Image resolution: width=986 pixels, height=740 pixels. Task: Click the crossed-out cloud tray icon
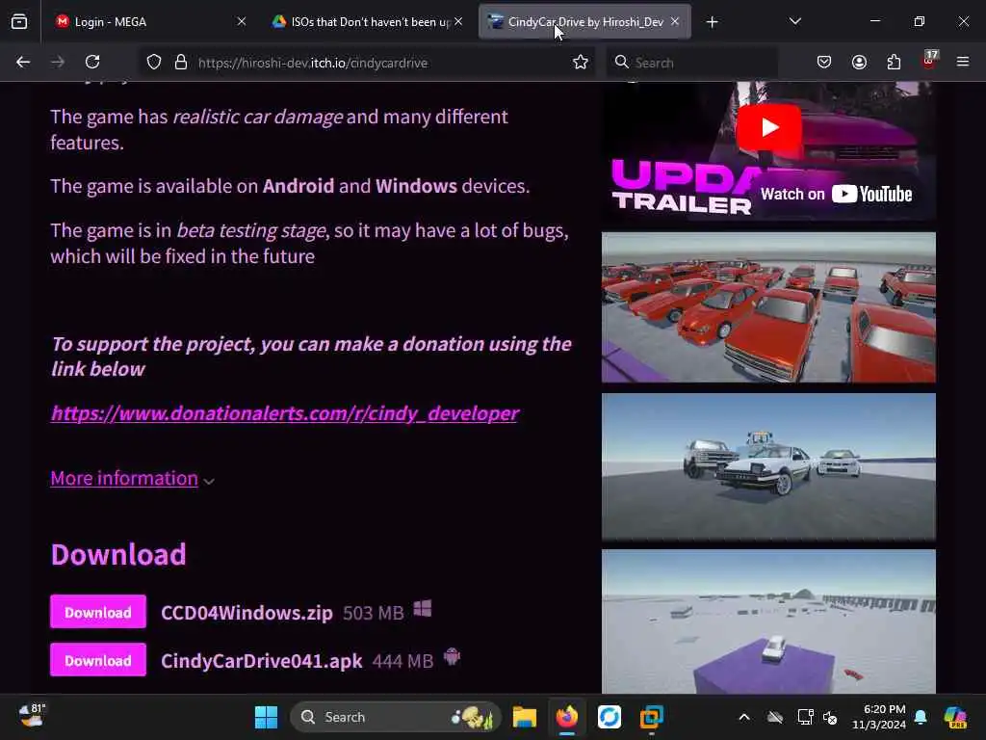pyautogui.click(x=775, y=717)
